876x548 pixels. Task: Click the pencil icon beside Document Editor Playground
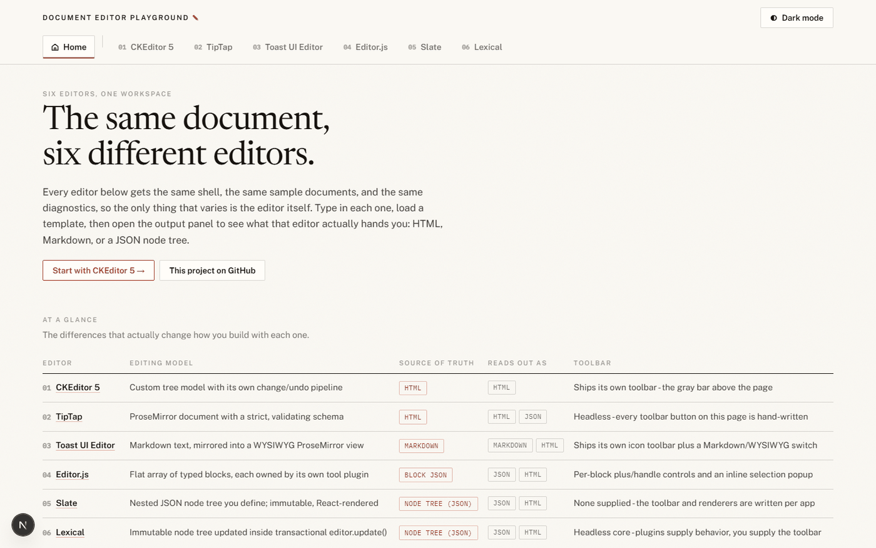(x=195, y=18)
